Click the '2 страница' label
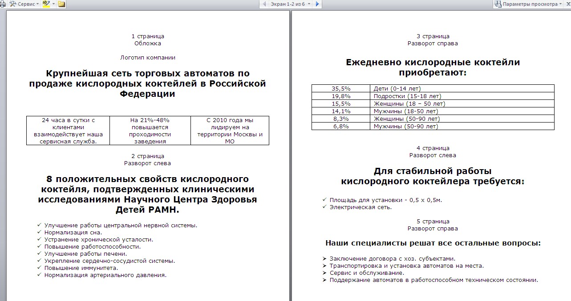This screenshot has width=571, height=301. [x=148, y=156]
